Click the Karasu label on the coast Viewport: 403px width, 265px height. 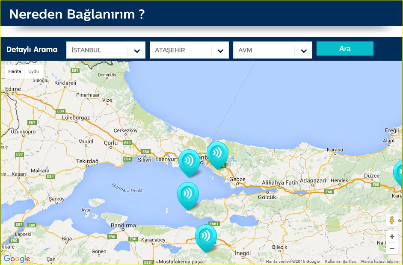335,150
